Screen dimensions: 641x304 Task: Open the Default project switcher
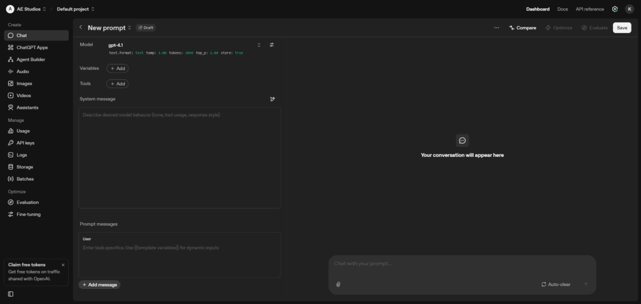point(76,9)
